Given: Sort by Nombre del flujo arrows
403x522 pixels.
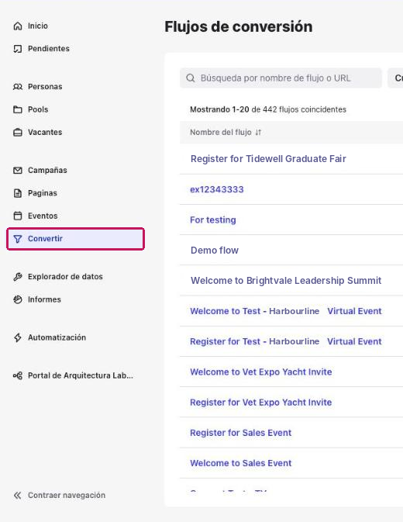Looking at the screenshot, I should 258,133.
